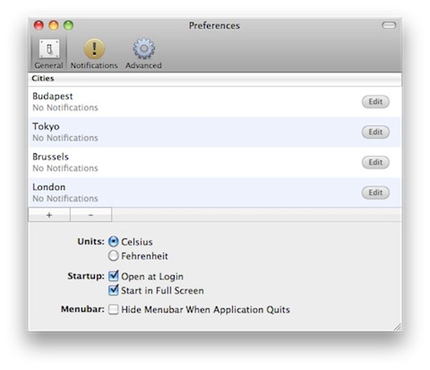The height and width of the screenshot is (370, 430).
Task: Click the window resize grip corner
Action: (x=398, y=327)
